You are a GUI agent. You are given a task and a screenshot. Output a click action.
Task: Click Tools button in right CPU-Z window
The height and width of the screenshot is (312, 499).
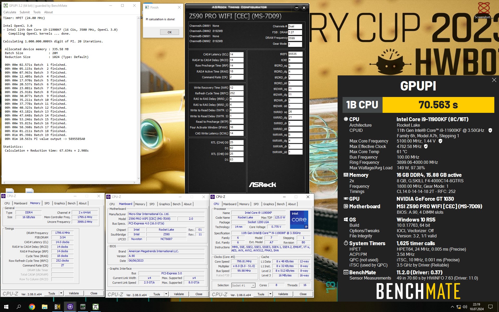click(x=261, y=294)
